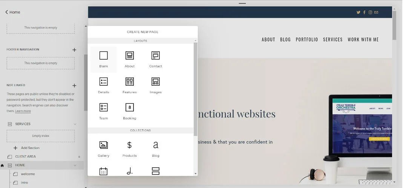Create a Blog collection page

click(155, 149)
